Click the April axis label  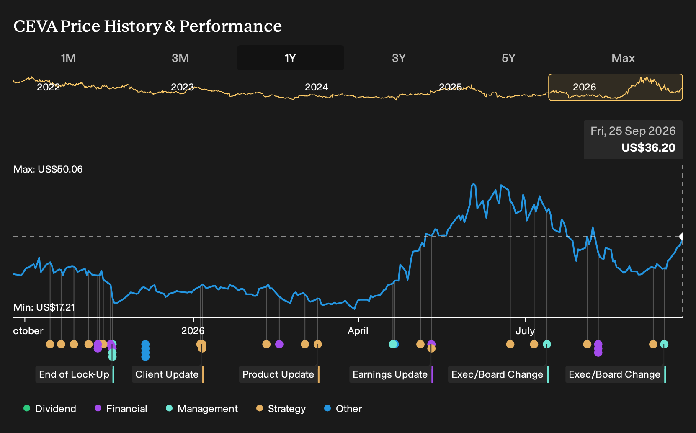(358, 331)
